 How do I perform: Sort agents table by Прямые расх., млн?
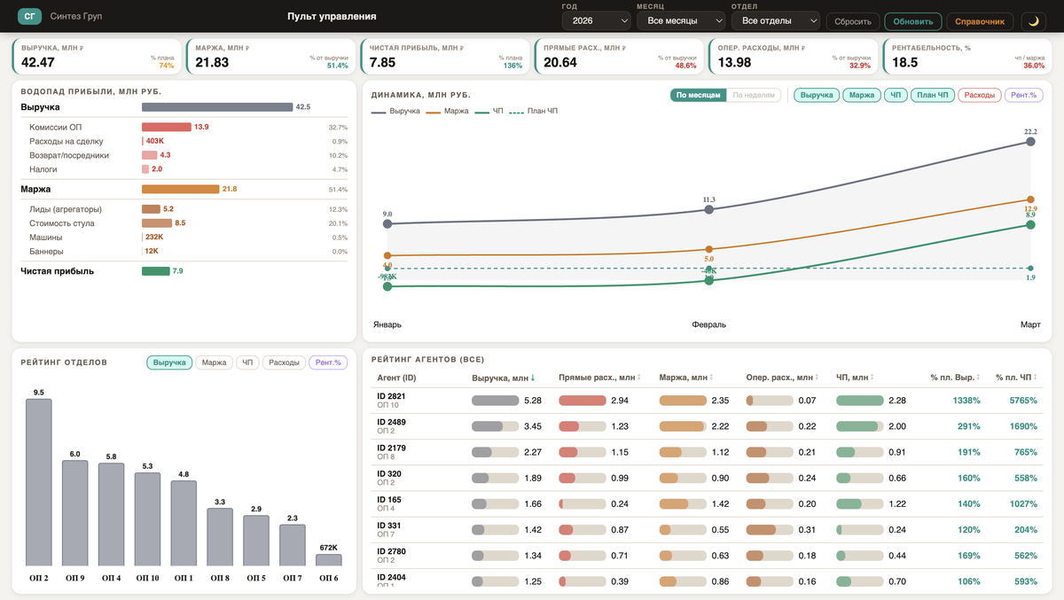coord(599,378)
